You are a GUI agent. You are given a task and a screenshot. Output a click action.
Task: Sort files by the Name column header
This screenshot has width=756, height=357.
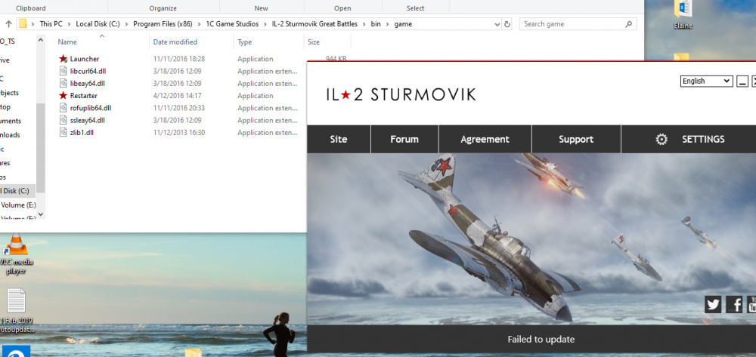click(x=68, y=42)
